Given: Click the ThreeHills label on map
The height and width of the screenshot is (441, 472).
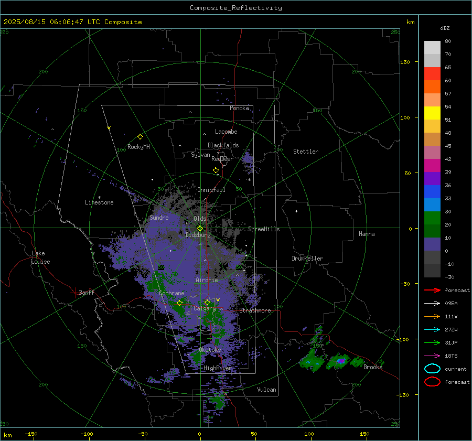Looking at the screenshot, I should point(264,229).
